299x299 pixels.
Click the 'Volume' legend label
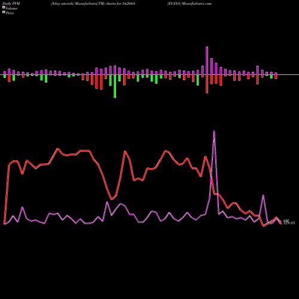(x=11, y=8)
